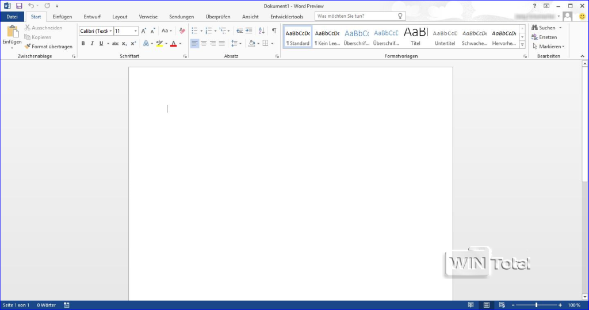Click the sort A-Z icon
Image resolution: width=589 pixels, height=310 pixels.
point(262,31)
